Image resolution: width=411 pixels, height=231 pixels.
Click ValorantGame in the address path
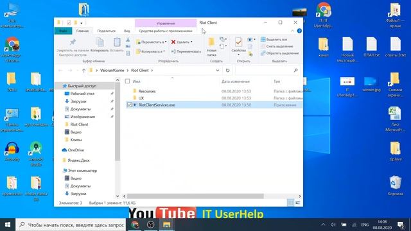[112, 70]
